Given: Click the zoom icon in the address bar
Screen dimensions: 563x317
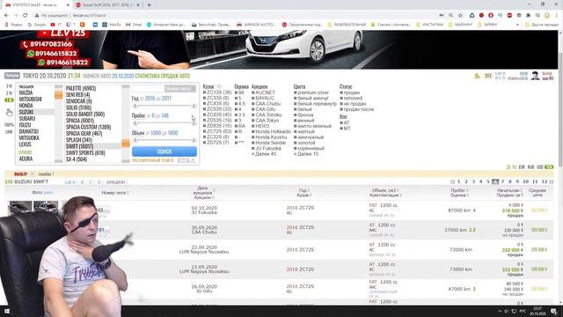Looking at the screenshot, I should [451, 16].
